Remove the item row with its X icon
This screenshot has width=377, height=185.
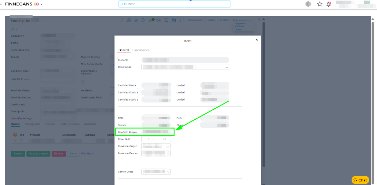click(15, 141)
